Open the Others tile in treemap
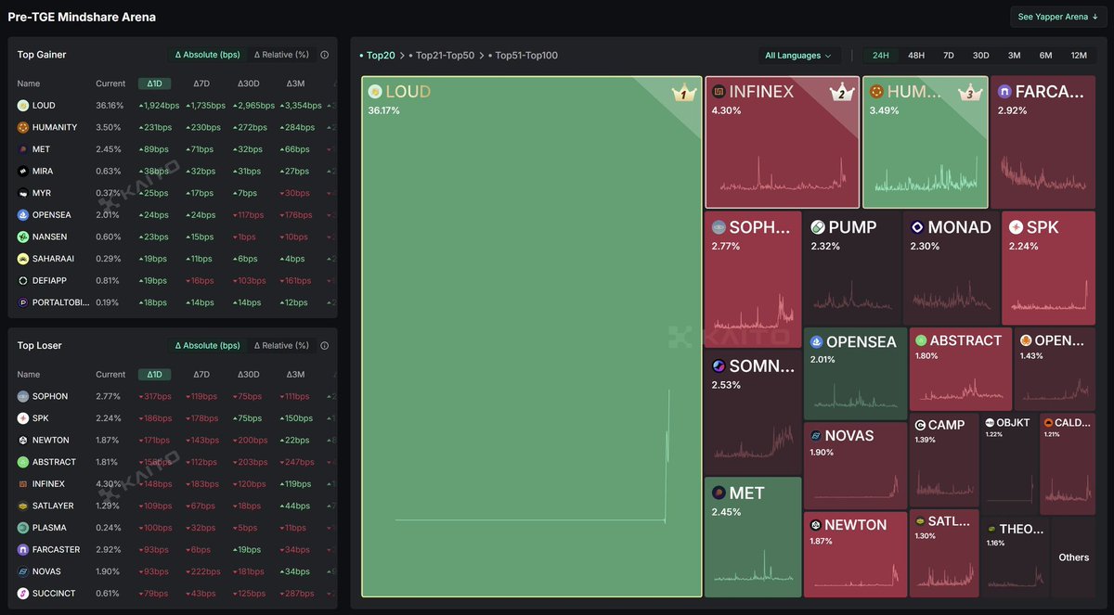The height and width of the screenshot is (615, 1114). pos(1074,557)
